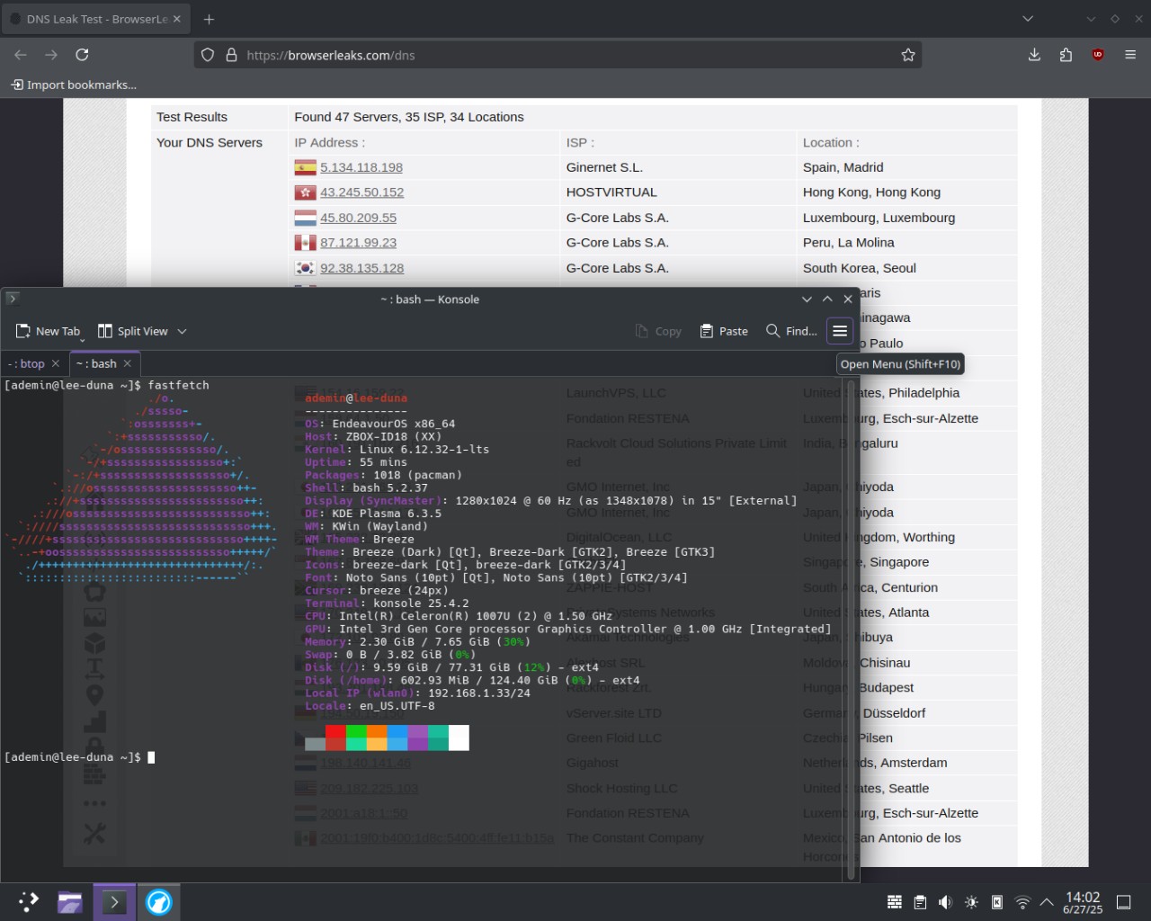Select the DNS Leak Test browser tab
Screen dimensions: 1151x921
click(x=95, y=19)
